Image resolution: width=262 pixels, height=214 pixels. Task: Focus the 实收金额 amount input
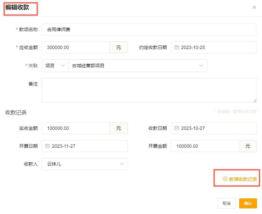pyautogui.click(x=76, y=128)
